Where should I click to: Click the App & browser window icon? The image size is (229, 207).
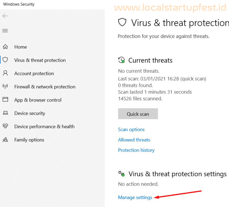pos(6,99)
